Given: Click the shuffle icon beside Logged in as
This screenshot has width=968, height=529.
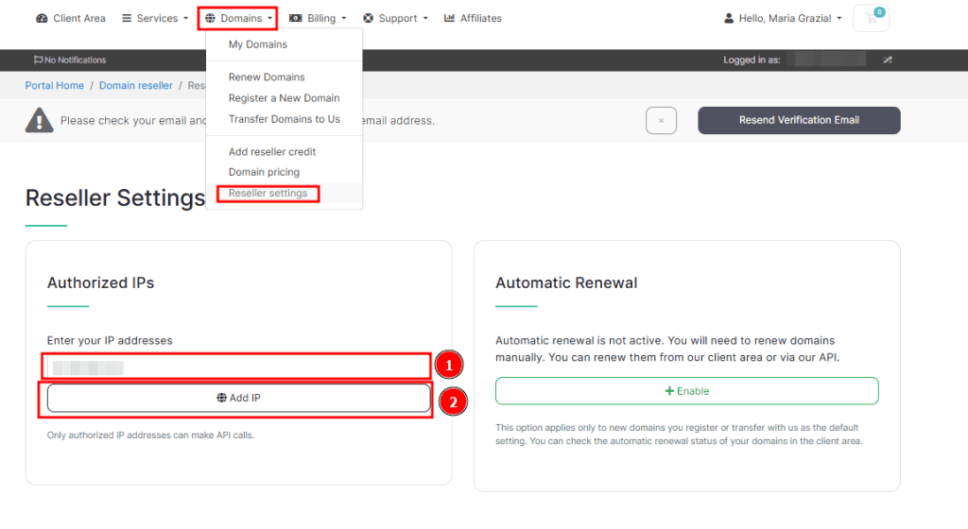Looking at the screenshot, I should [887, 60].
